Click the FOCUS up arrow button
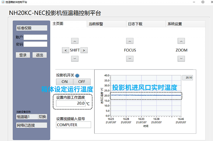The image size is (213, 141). tap(130, 41)
